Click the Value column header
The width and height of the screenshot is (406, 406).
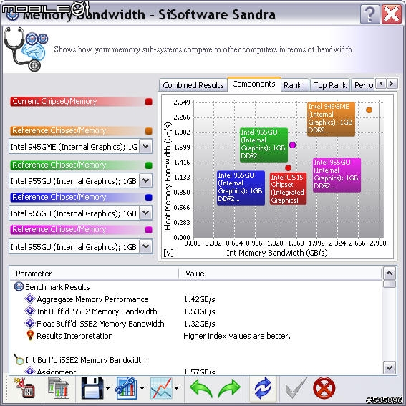(280, 274)
